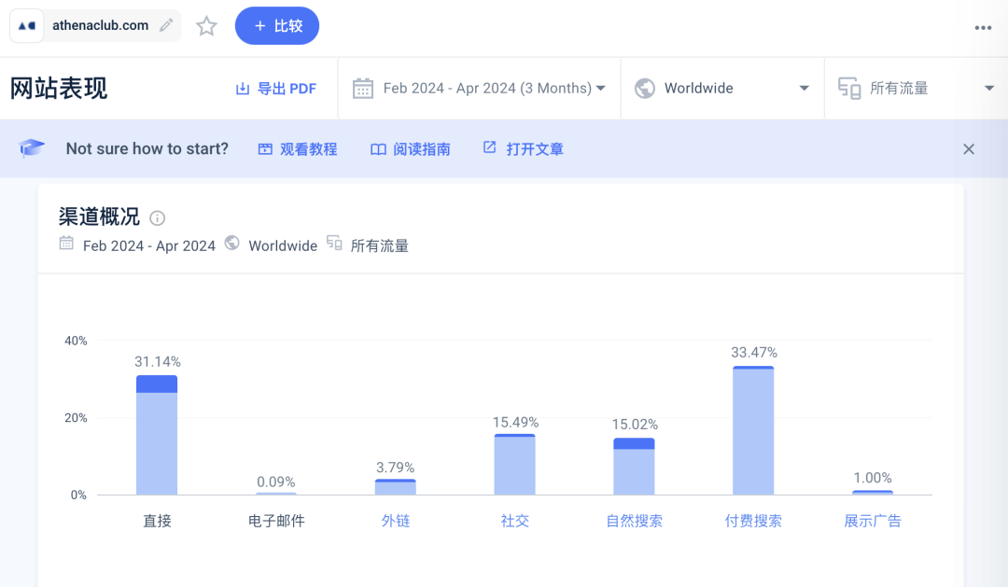Click the info icon beside 渠道概况
Screen dimensions: 1008x587
click(158, 217)
